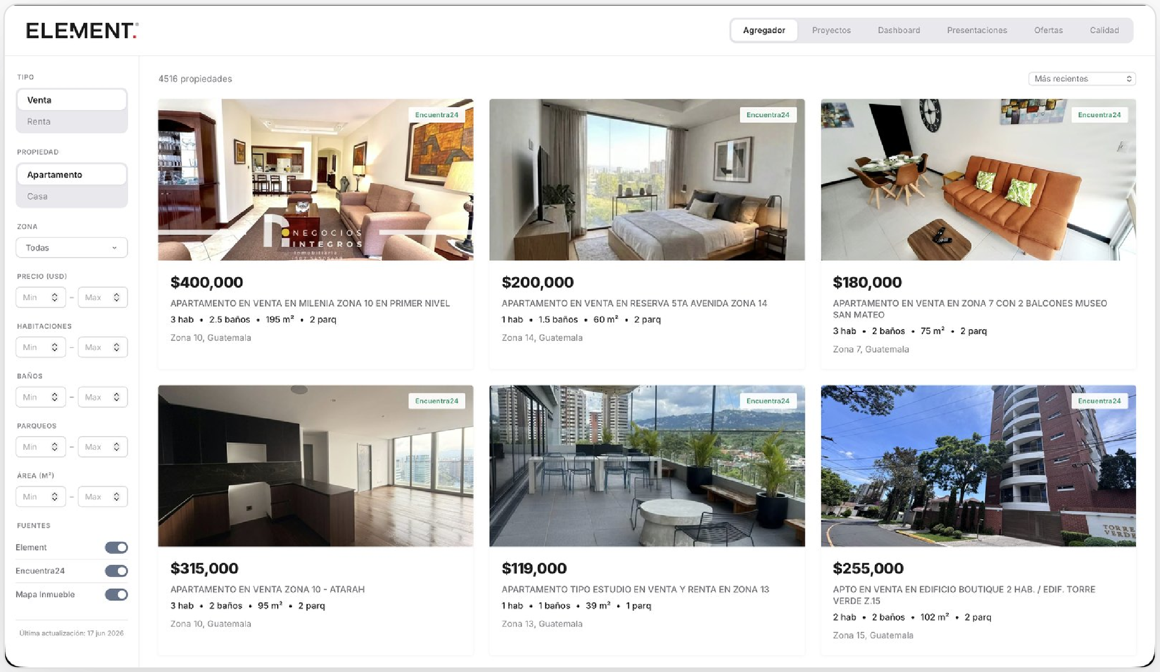Click the stepper arrows on Parqueos Max field
This screenshot has width=1160, height=672.
click(116, 447)
